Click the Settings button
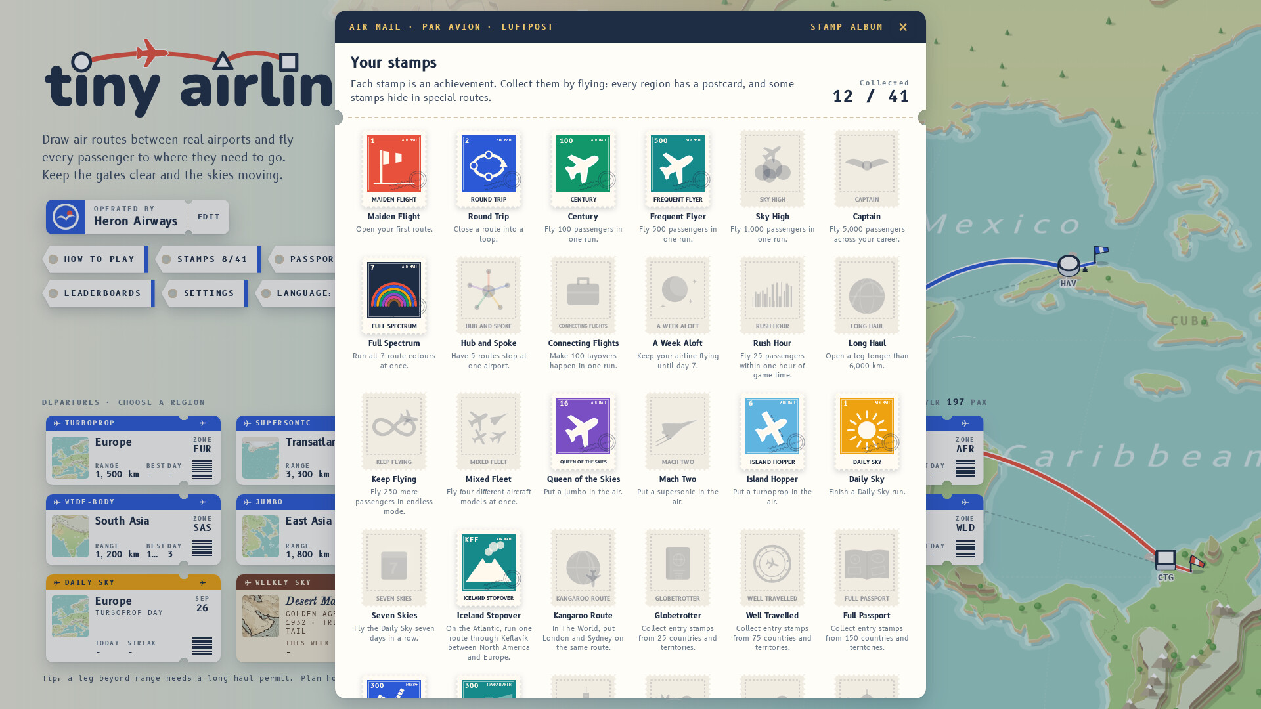1261x709 pixels. 206,293
